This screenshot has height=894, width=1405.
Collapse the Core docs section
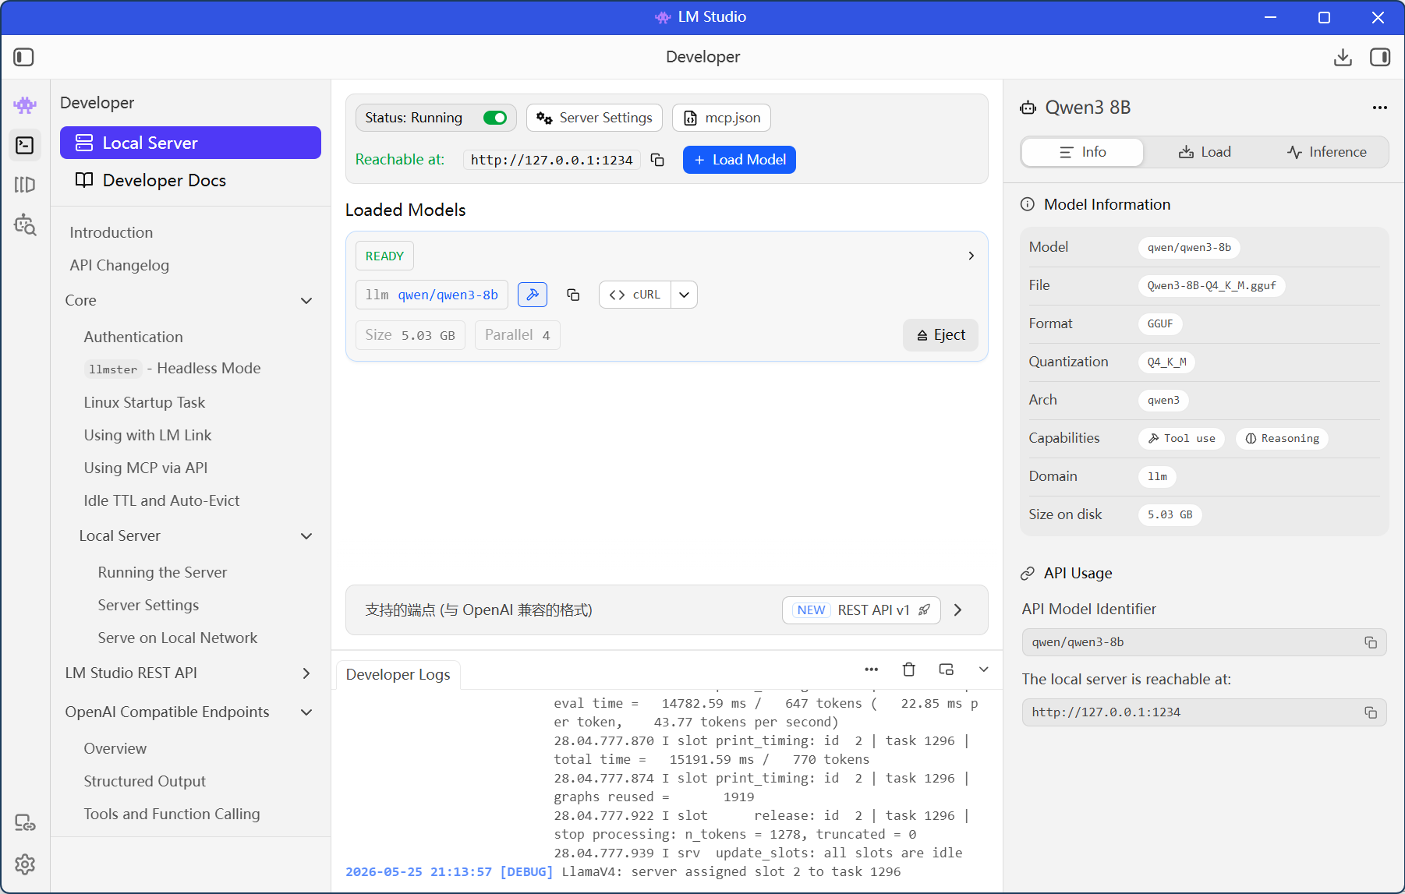coord(306,301)
